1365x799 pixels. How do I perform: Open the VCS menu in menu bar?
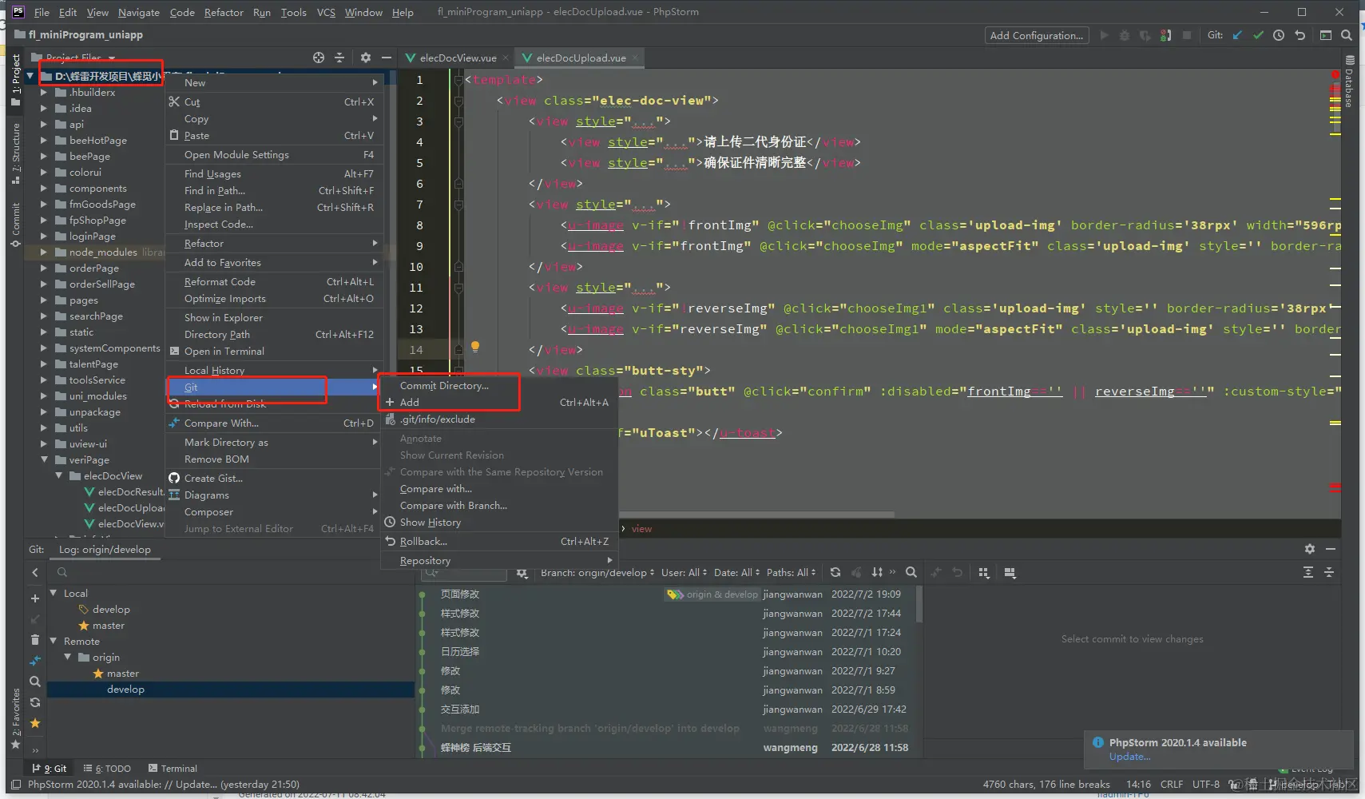pyautogui.click(x=326, y=12)
